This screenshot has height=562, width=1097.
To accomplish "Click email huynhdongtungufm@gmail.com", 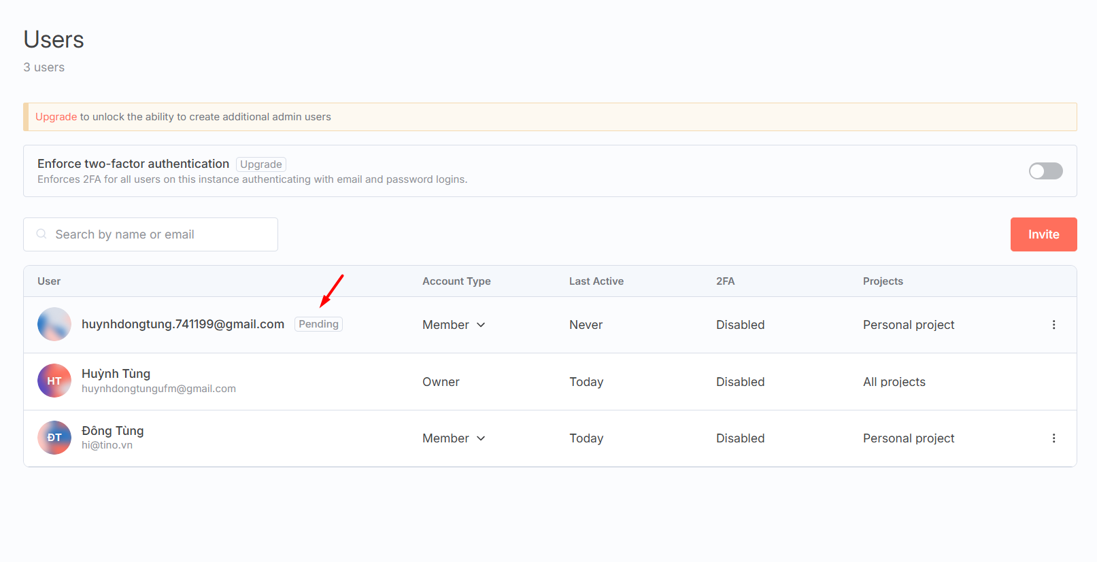I will pyautogui.click(x=158, y=389).
